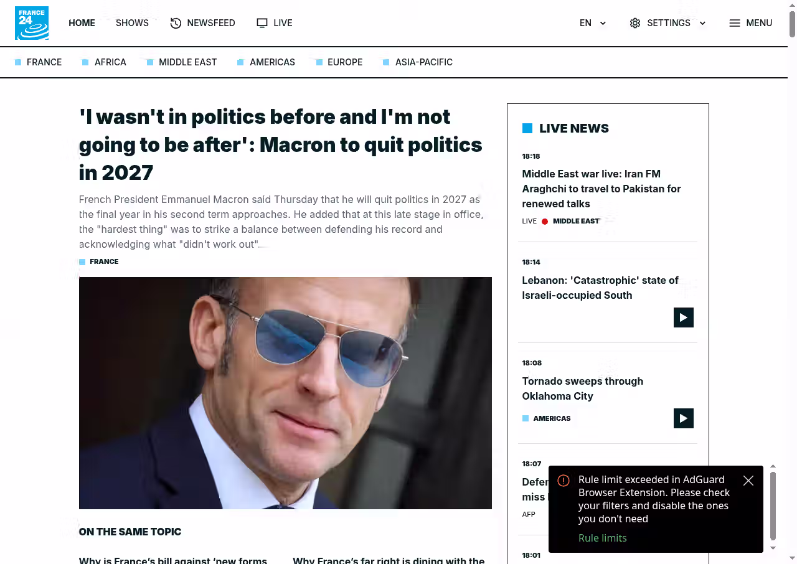Play the Oklahoma City tornado video
Image resolution: width=797 pixels, height=564 pixels.
pos(683,418)
